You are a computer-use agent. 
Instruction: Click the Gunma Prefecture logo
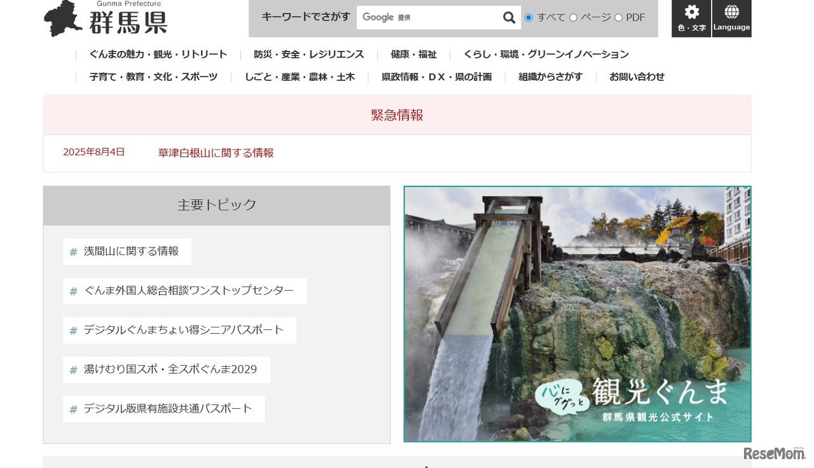click(106, 18)
